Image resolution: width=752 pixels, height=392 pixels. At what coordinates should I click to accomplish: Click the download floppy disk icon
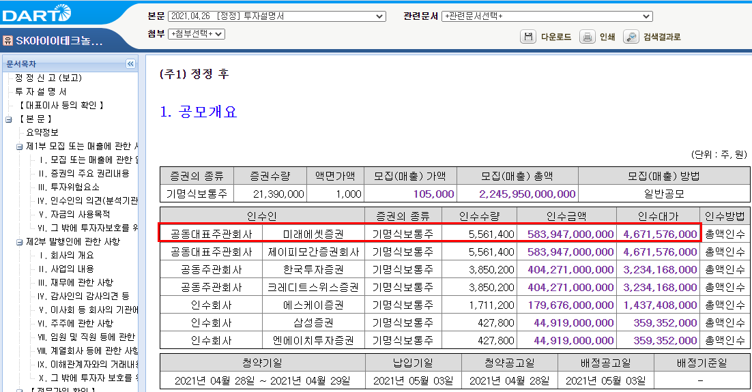pyautogui.click(x=528, y=36)
